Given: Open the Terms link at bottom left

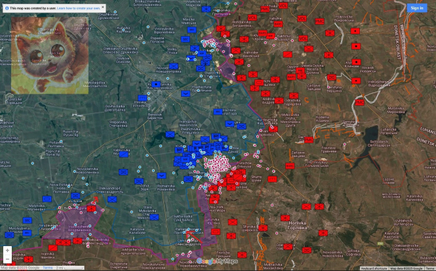Looking at the screenshot, I should [x=48, y=268].
